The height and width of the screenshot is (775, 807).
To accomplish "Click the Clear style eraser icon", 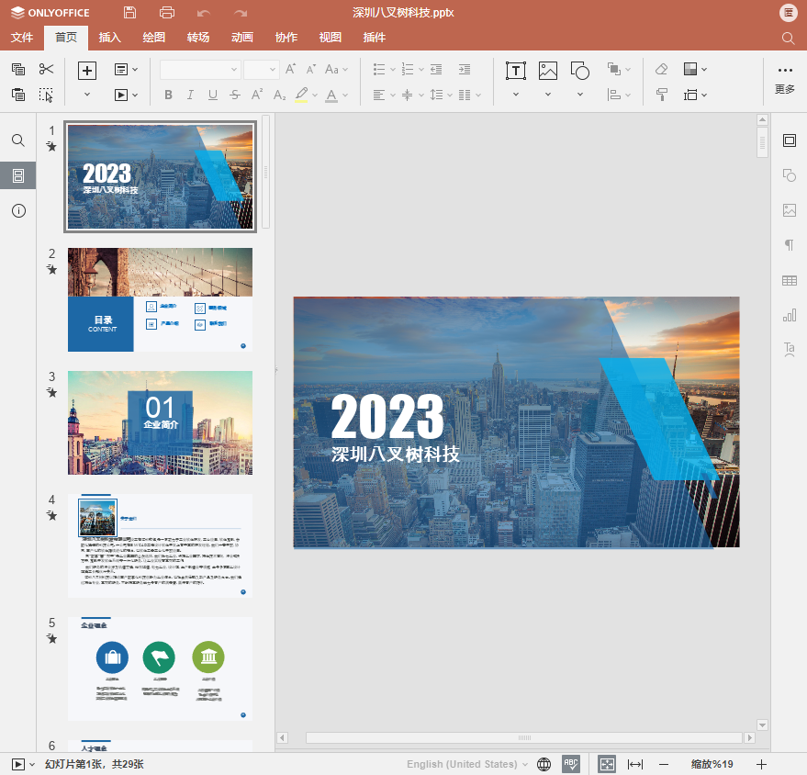I will coord(662,70).
